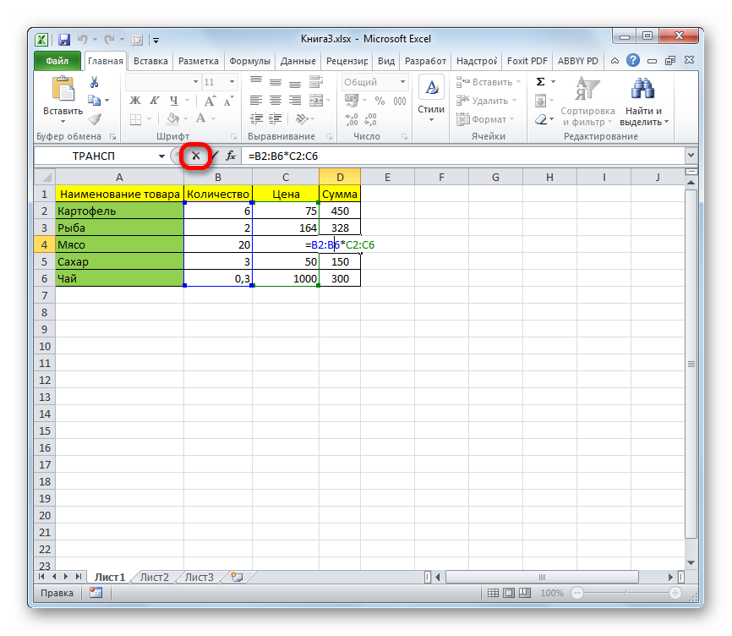Click the Insert new sheet tab icon

[236, 577]
